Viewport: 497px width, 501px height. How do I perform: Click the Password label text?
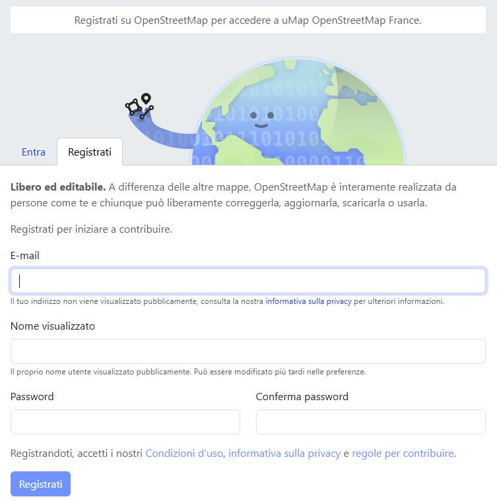tap(32, 397)
